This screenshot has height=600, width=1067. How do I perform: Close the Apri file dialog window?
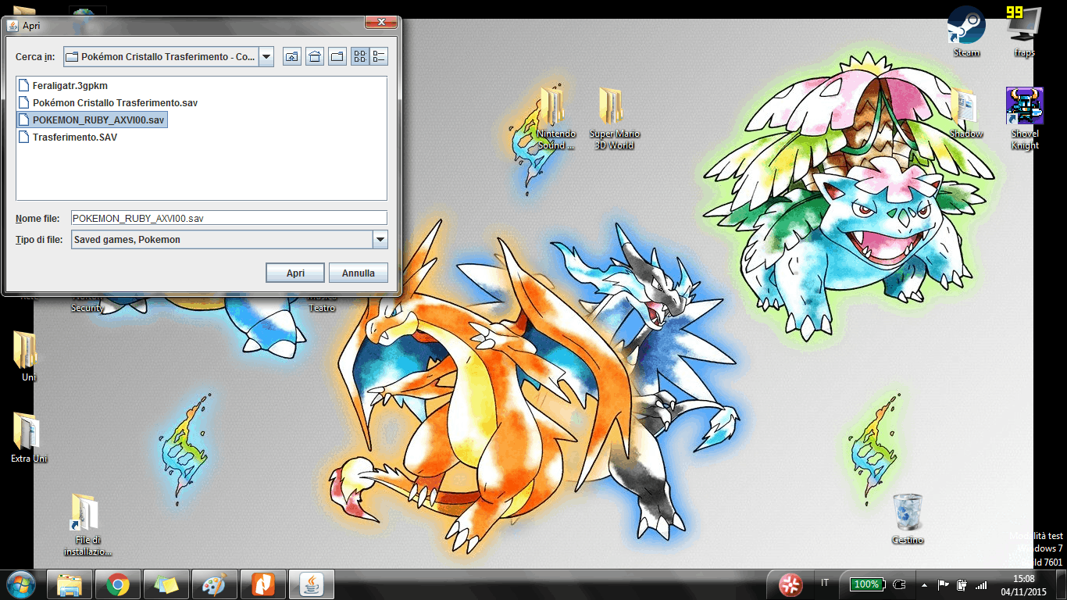point(380,23)
